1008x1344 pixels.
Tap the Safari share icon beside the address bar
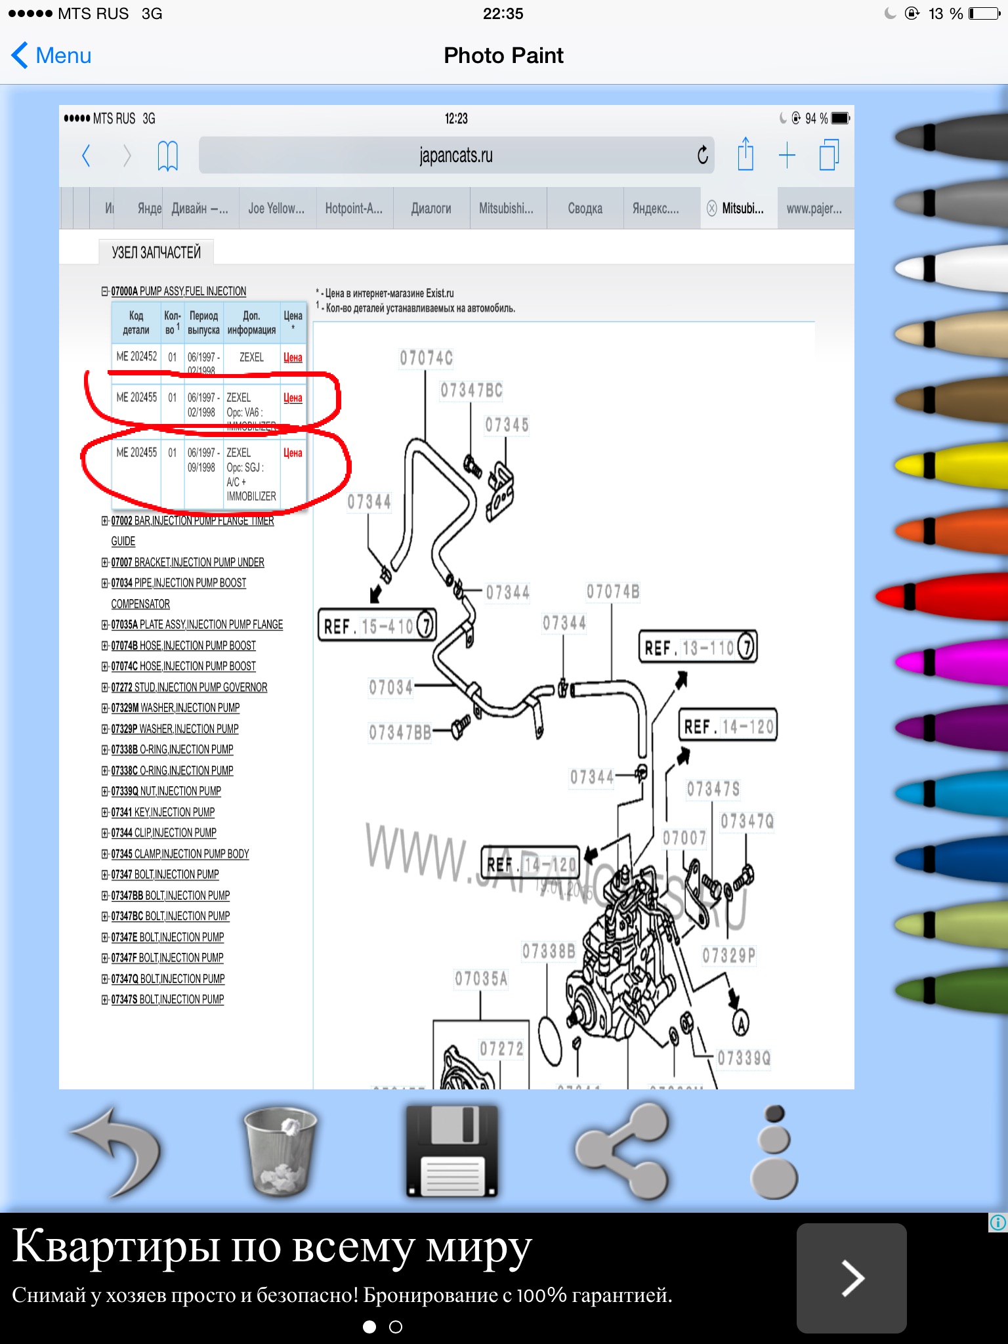coord(745,155)
